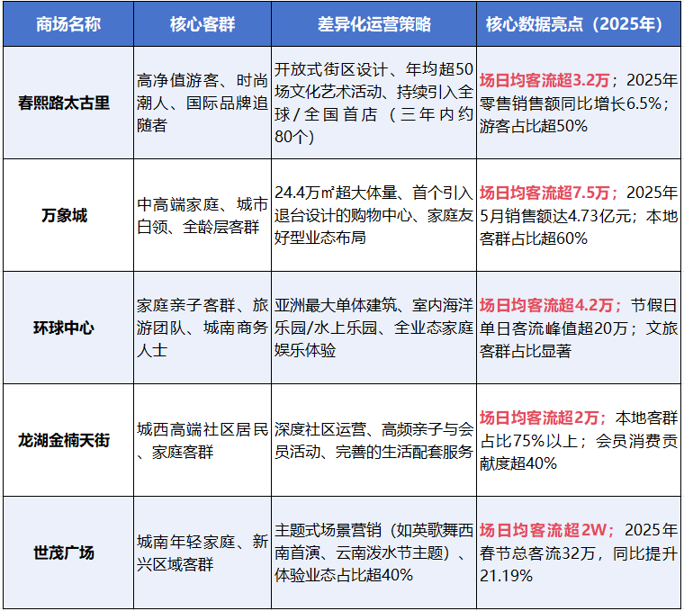The width and height of the screenshot is (684, 611).
Task: Click the 差异化运营策略 column header
Action: (x=373, y=24)
